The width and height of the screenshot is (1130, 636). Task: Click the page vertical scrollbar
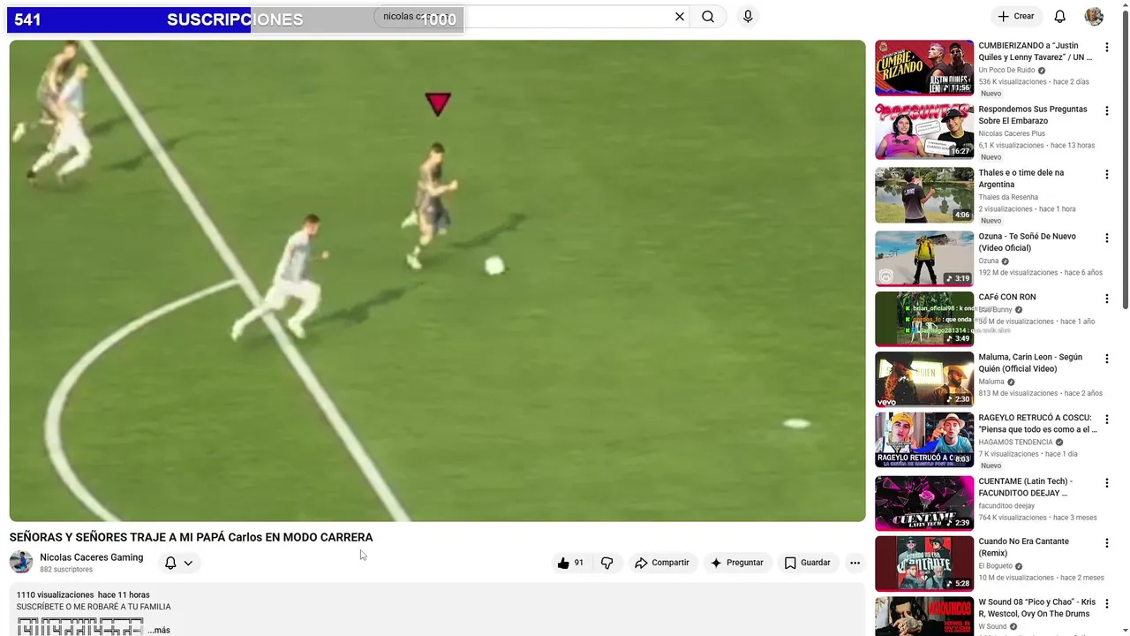1125,159
